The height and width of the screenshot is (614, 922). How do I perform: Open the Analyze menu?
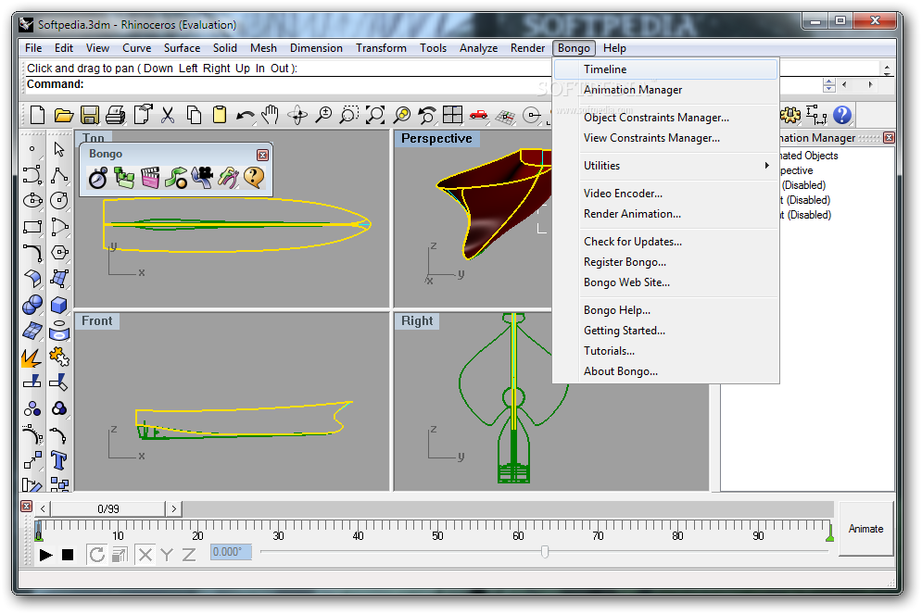pos(478,48)
